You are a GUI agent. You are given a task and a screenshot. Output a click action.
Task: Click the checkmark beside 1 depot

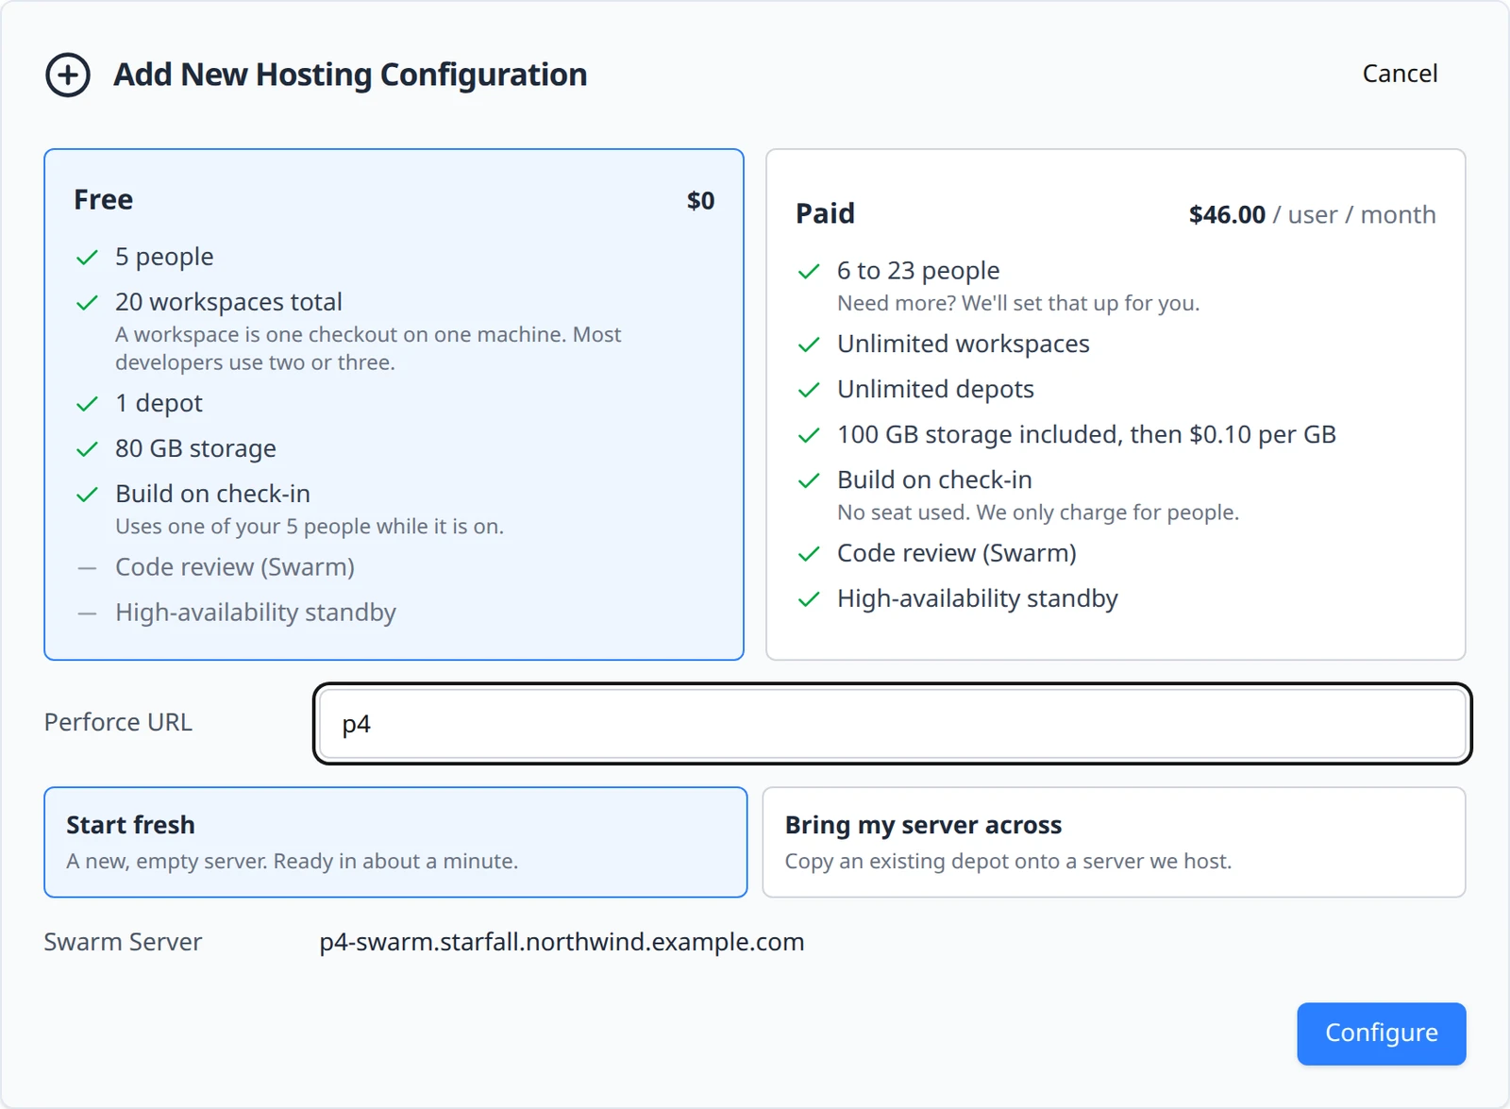[87, 404]
